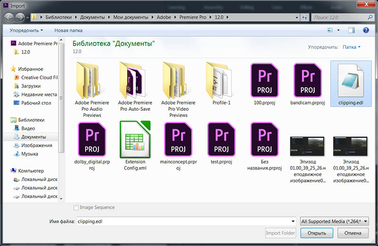
Task: Click the Import Folder button
Action: click(280, 233)
